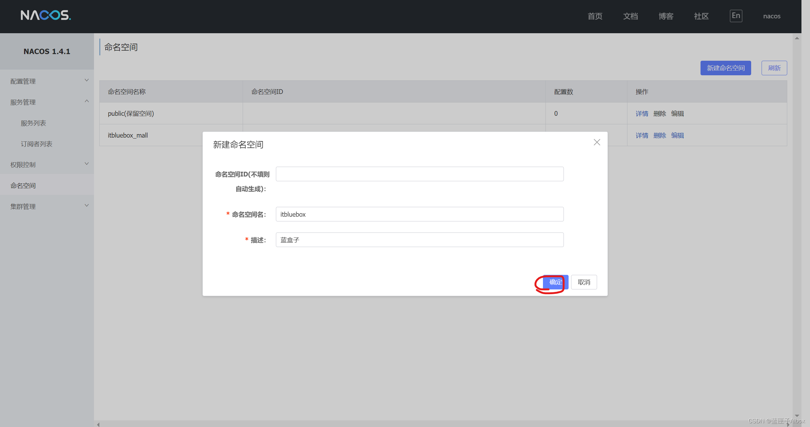Click the public(保留空间) table cell
The width and height of the screenshot is (810, 427).
tap(171, 114)
